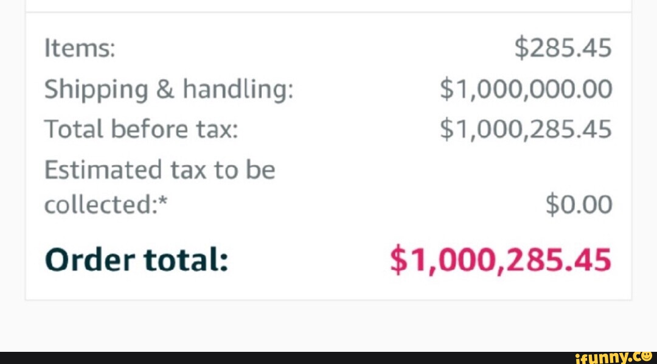This screenshot has height=364, width=657.
Task: Select the $0.00 estimated tax value
Action: (x=579, y=205)
